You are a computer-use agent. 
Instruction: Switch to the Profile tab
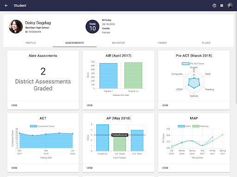31,43
